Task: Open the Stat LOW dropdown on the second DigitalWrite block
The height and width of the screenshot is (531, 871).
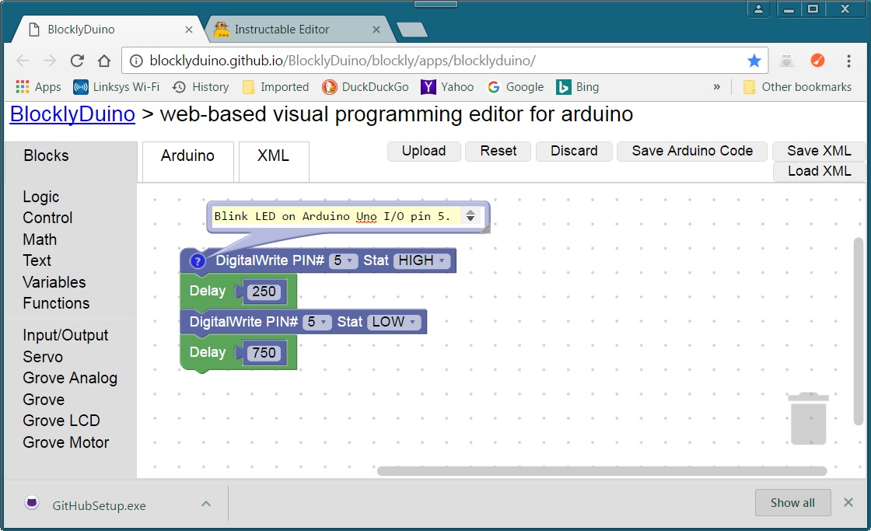Action: point(394,322)
